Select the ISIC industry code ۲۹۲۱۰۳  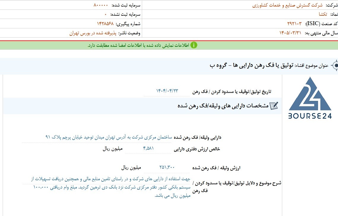coord(294,23)
